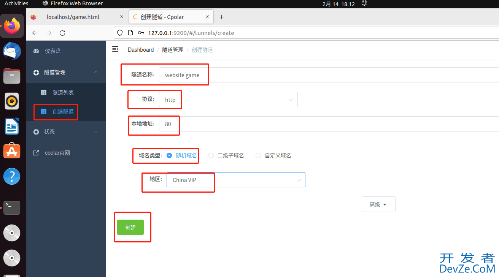The image size is (499, 277).
Task: Expand the 状态 sidebar menu
Action: pos(66,131)
